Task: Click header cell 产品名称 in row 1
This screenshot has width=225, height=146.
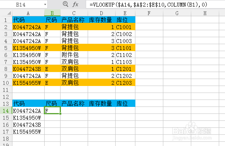Action: click(x=74, y=20)
